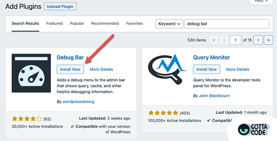Click the Last Updated: 2 weeks ago text

105,118
